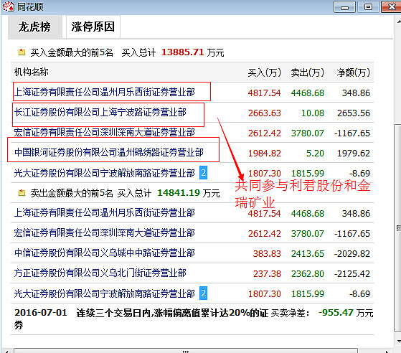
Task: Select net value 2653.56
Action: [x=354, y=113]
